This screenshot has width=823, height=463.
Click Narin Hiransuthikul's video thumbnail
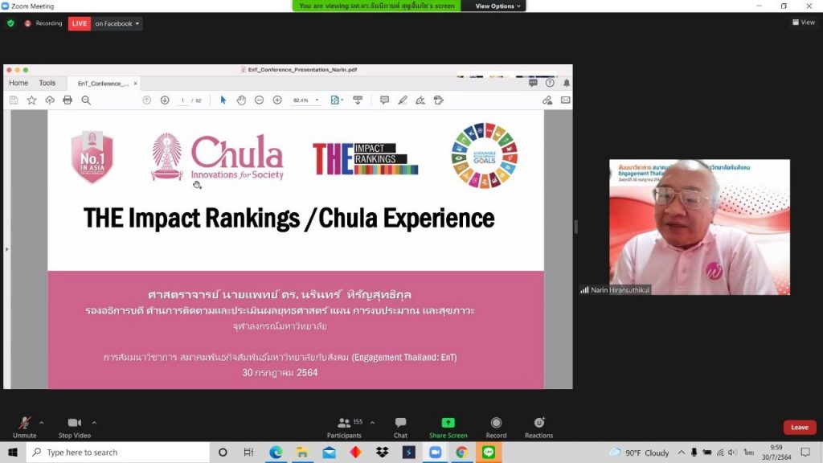point(699,227)
